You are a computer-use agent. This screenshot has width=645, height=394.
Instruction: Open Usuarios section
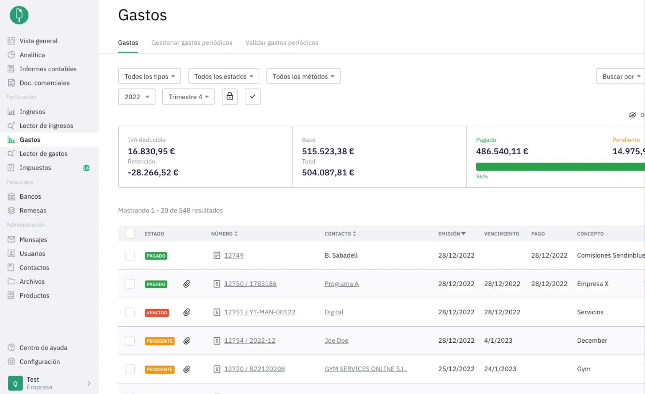click(32, 254)
